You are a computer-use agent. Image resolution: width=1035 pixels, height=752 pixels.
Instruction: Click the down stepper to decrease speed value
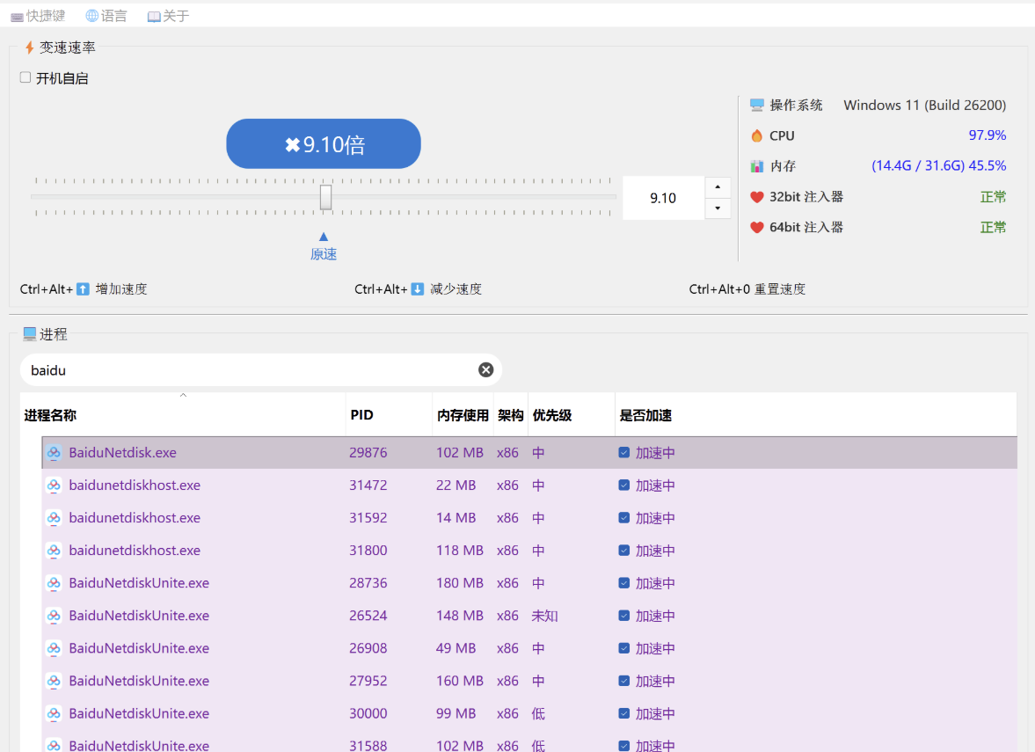pos(718,208)
